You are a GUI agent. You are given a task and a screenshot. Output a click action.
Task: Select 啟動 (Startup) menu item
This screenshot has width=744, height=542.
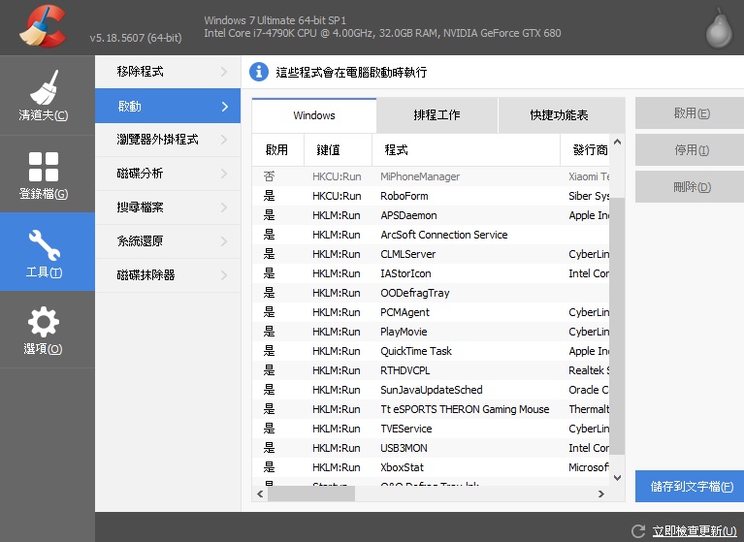click(168, 106)
